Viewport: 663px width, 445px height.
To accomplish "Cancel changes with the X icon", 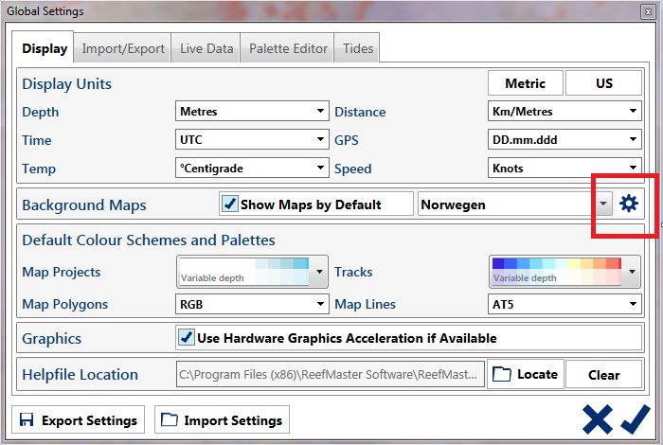I will click(x=597, y=418).
